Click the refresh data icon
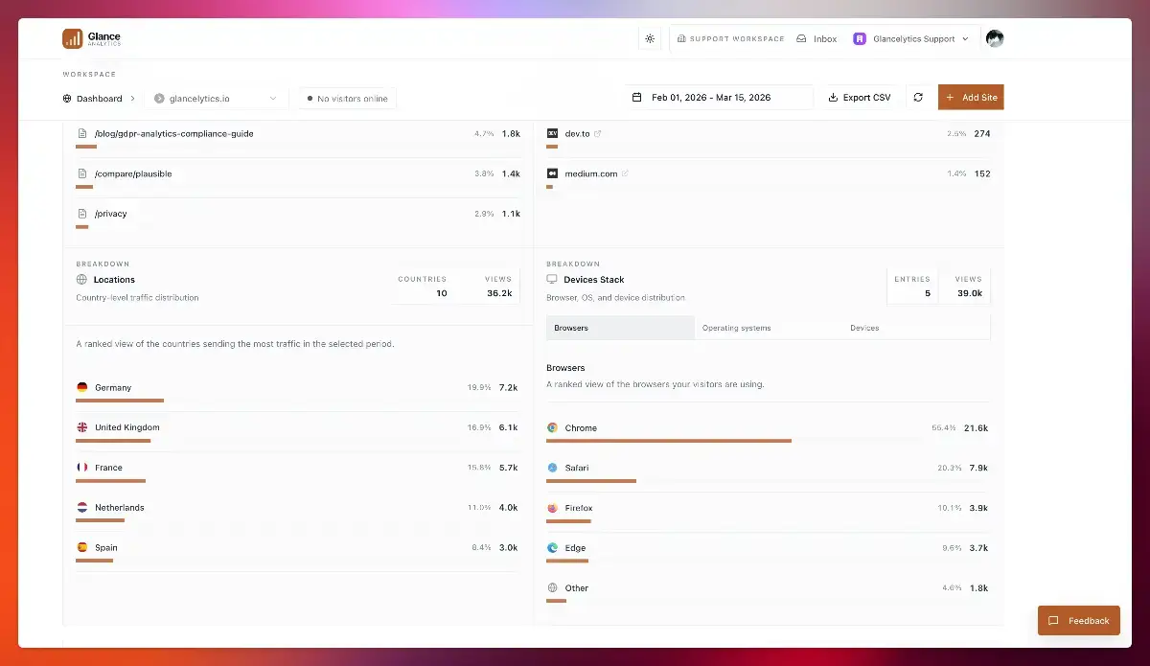This screenshot has width=1150, height=666. 918,98
